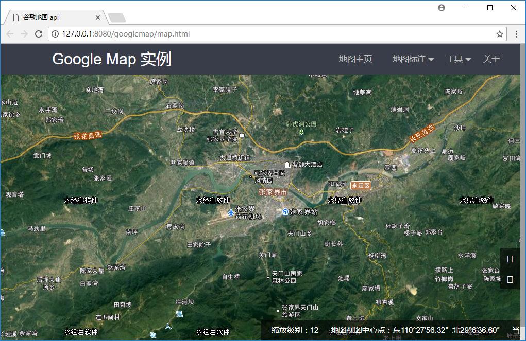The height and width of the screenshot is (341, 526).
Task: Click the Google Map 实例 title link
Action: point(112,59)
